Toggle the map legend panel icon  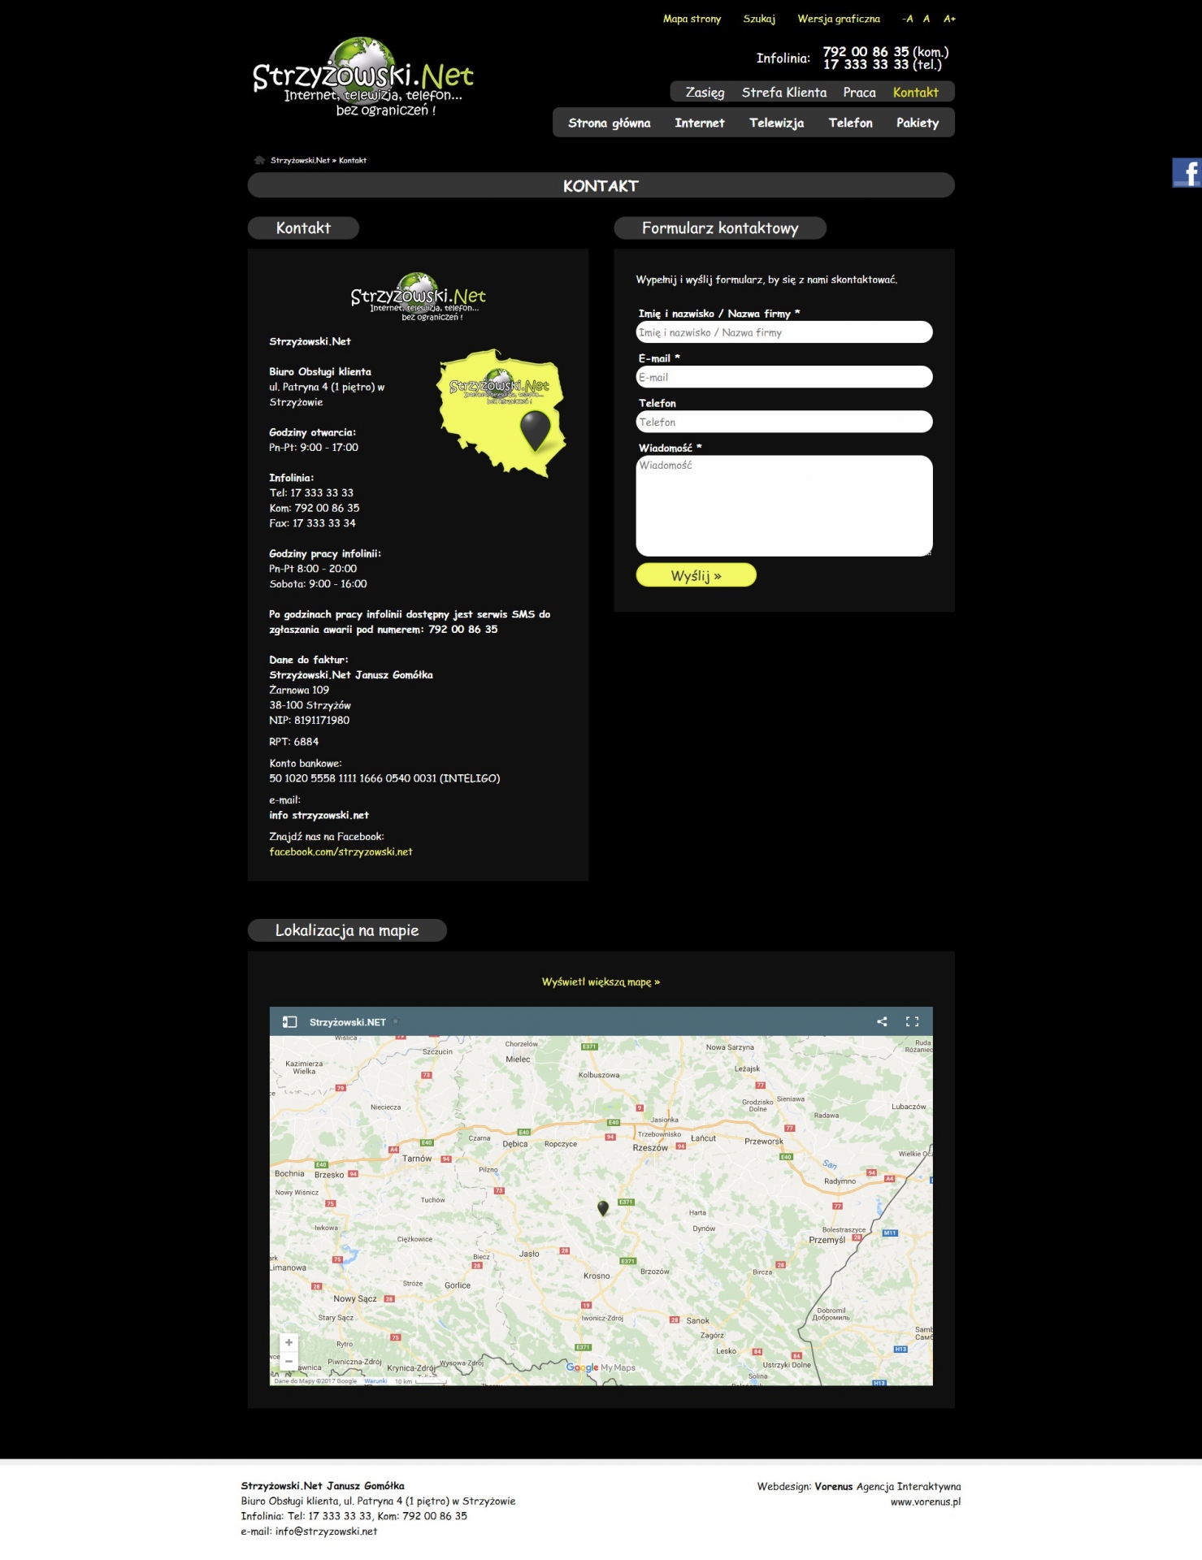coord(289,1021)
